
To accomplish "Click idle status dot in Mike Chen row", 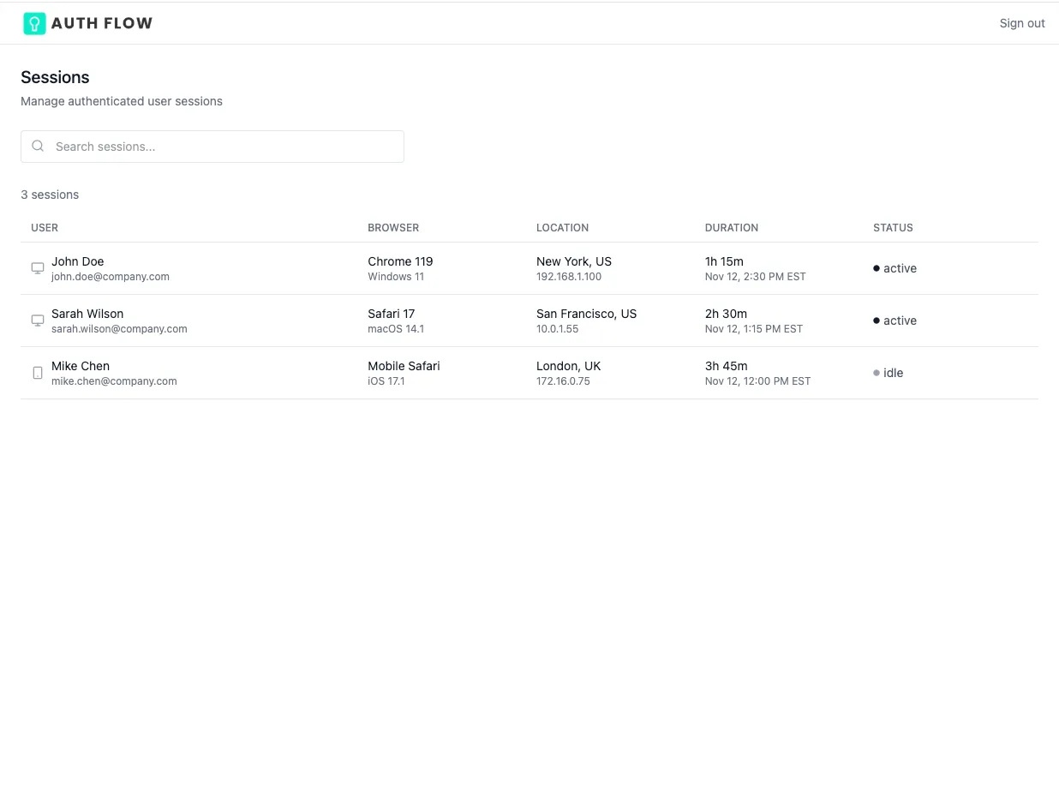I will [877, 373].
